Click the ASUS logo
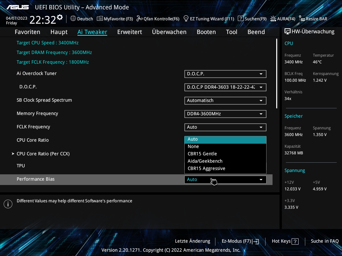The width and height of the screenshot is (342, 256). pyautogui.click(x=17, y=7)
